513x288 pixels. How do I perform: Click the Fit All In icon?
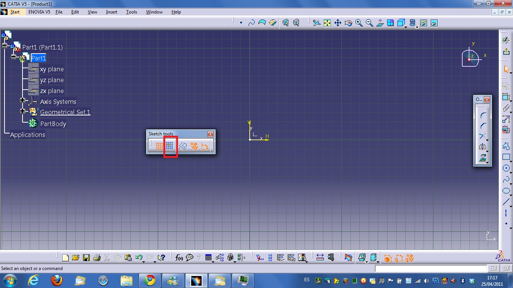point(327,23)
